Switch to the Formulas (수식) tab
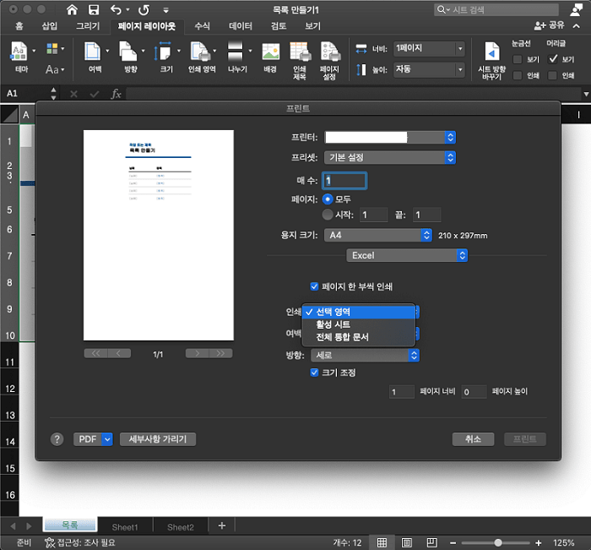Viewport: 591px width, 550px height. (202, 26)
